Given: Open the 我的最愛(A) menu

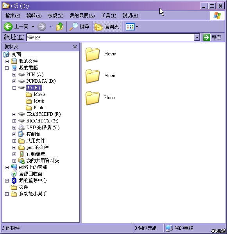Looking at the screenshot, I should pos(82,16).
